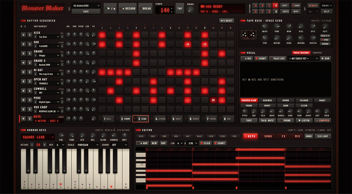
Task: Click the SWING knob
Action: point(190,10)
